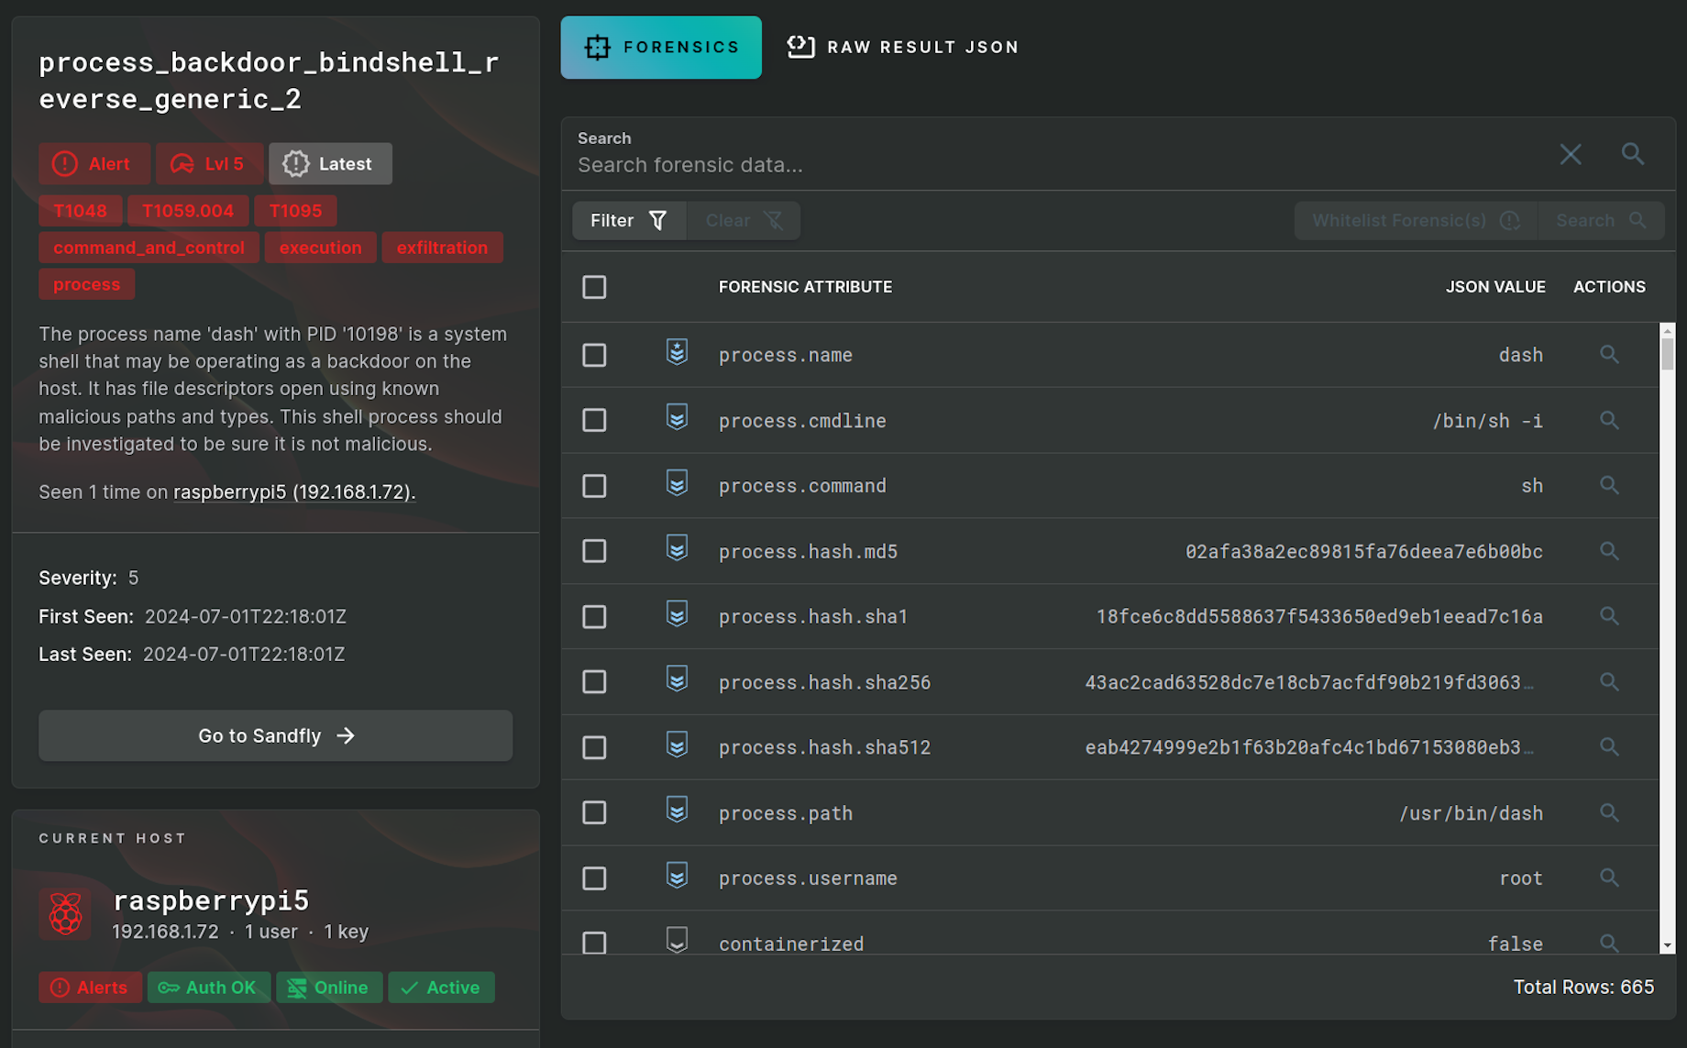This screenshot has width=1687, height=1048.
Task: Expand process.cmdline row badge icon
Action: [x=677, y=418]
